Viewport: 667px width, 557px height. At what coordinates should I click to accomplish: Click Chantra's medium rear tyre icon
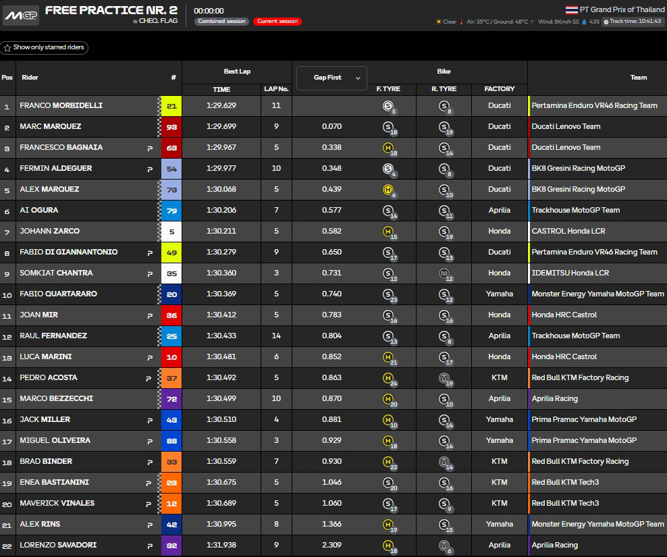pos(444,273)
